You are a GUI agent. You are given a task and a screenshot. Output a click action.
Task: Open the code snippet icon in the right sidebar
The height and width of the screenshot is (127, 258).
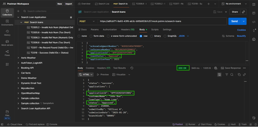(x=254, y=22)
